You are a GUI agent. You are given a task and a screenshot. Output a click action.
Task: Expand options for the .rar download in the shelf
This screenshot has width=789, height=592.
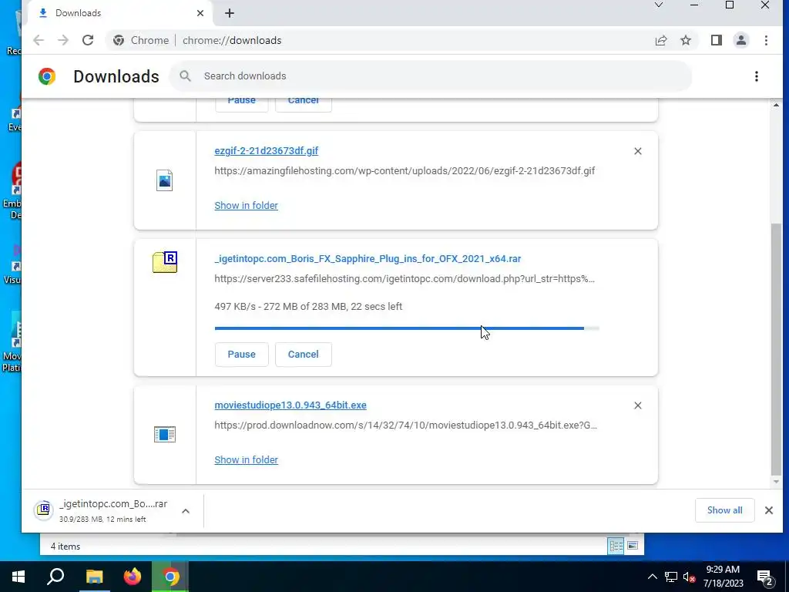[186, 511]
